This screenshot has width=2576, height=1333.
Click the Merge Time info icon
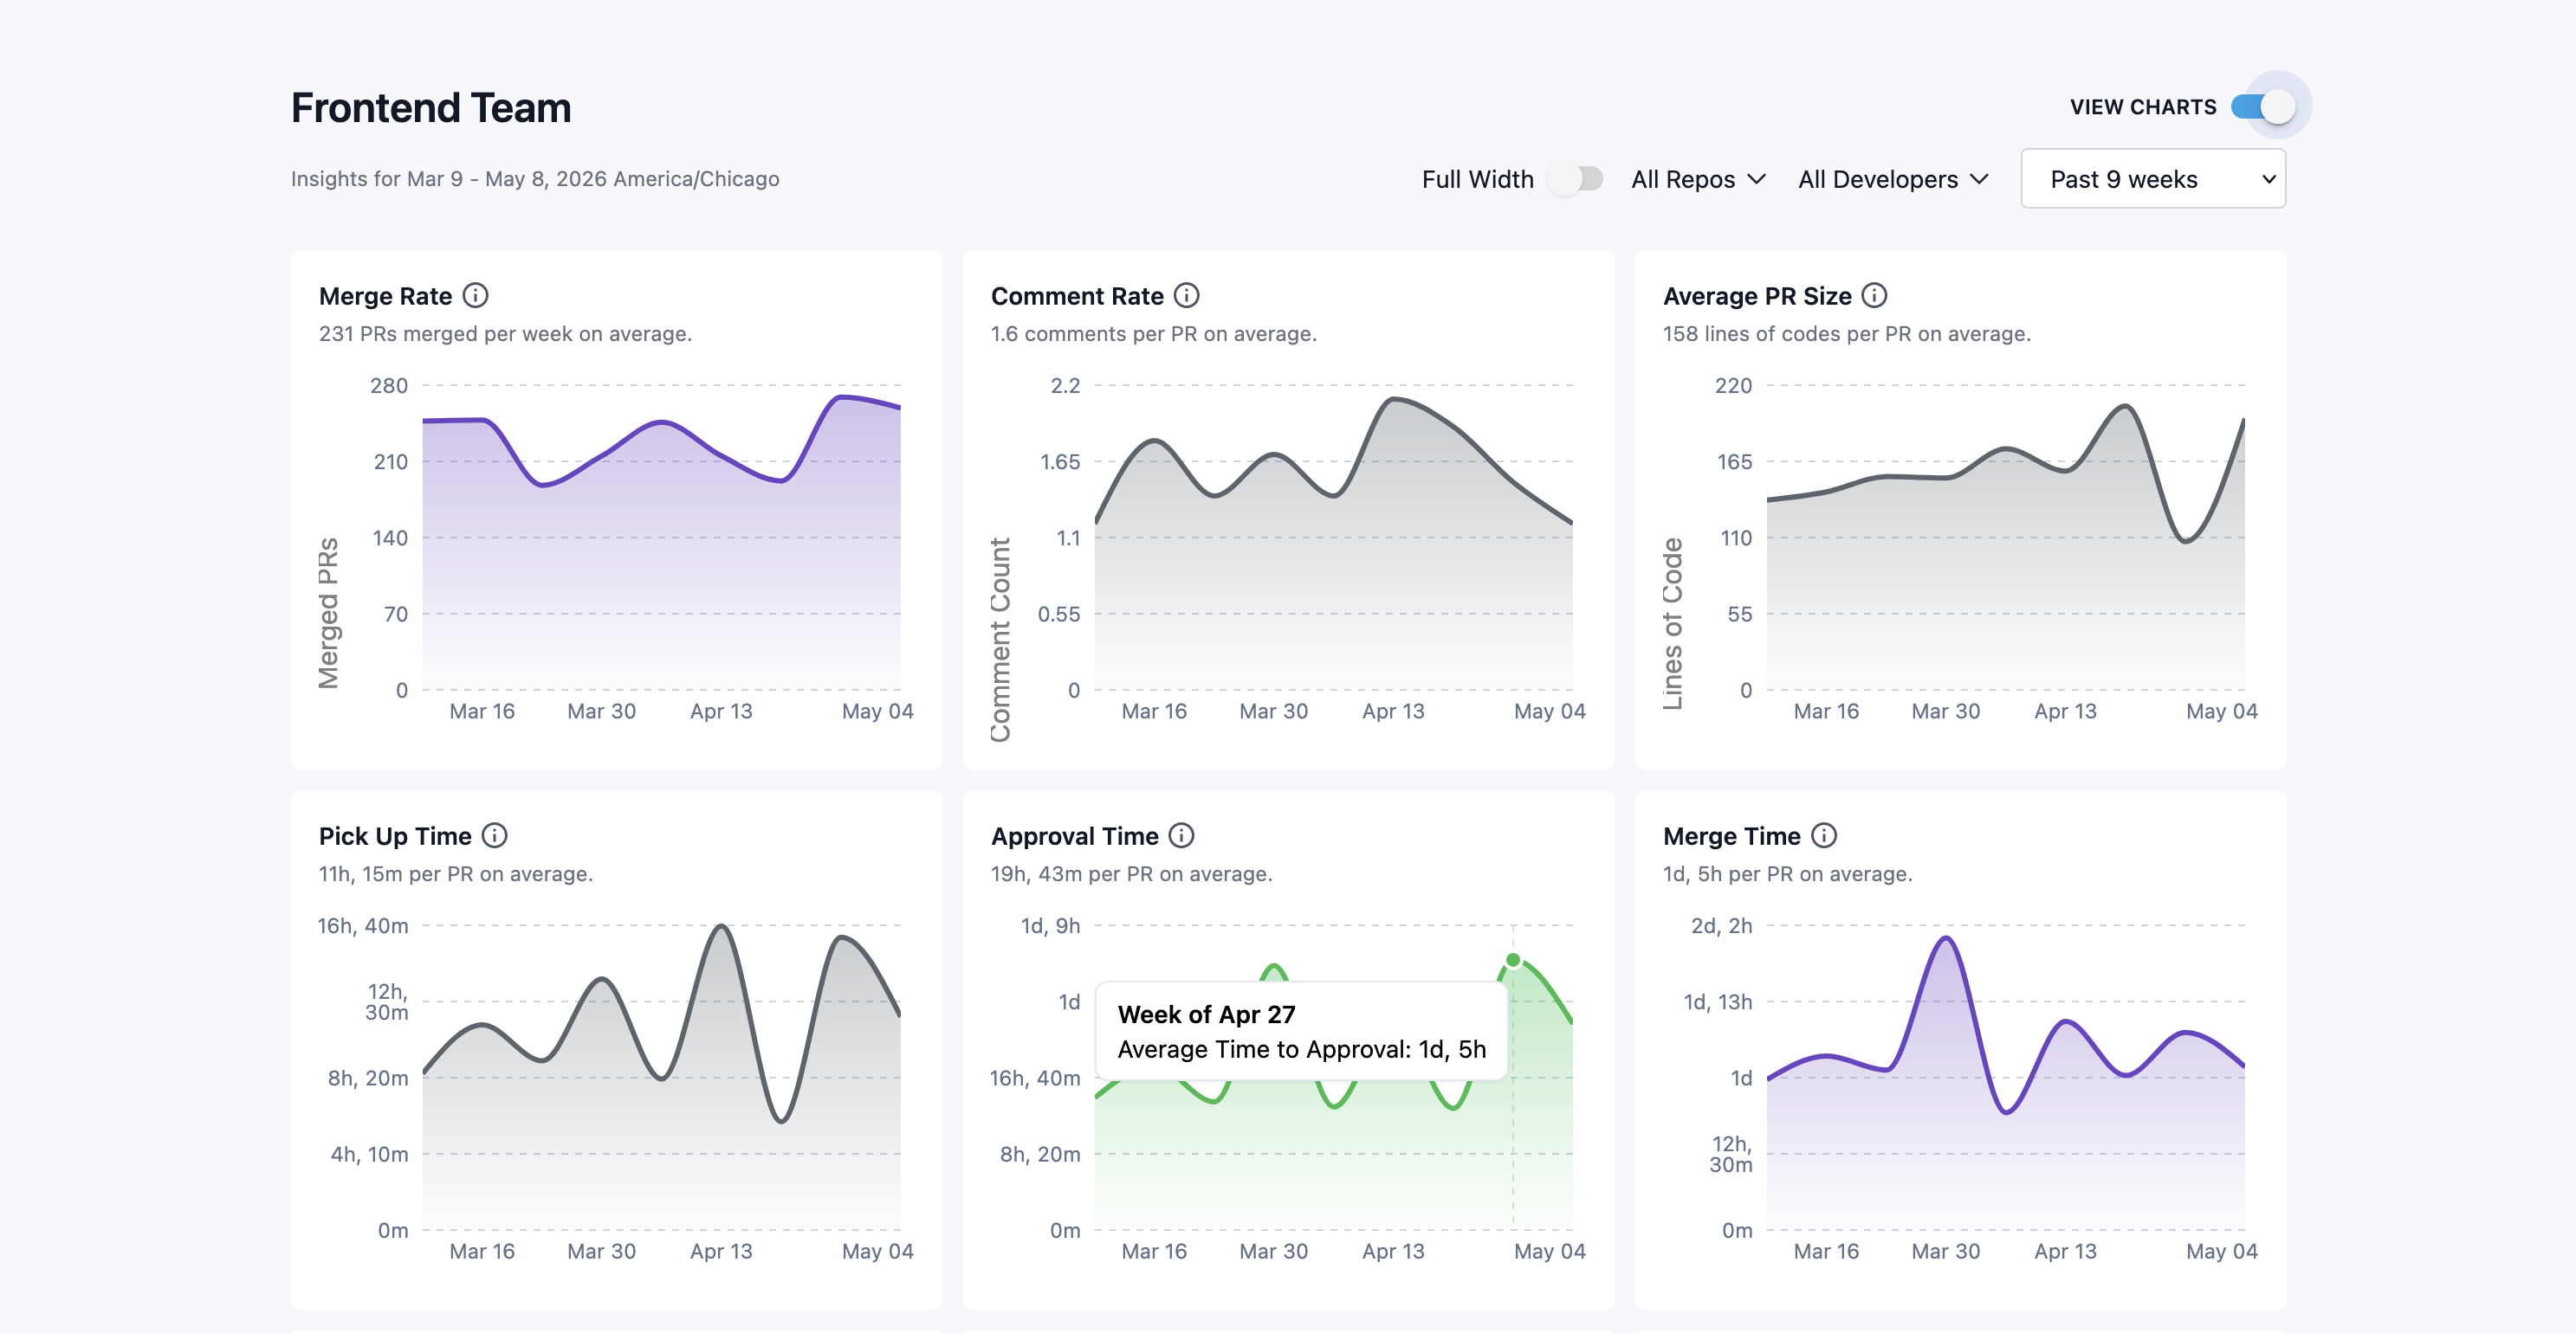pos(1823,835)
